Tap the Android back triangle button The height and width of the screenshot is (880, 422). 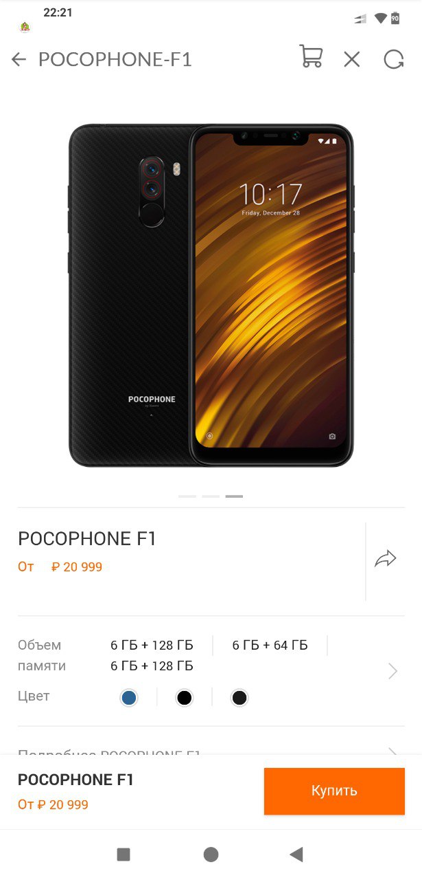(296, 855)
